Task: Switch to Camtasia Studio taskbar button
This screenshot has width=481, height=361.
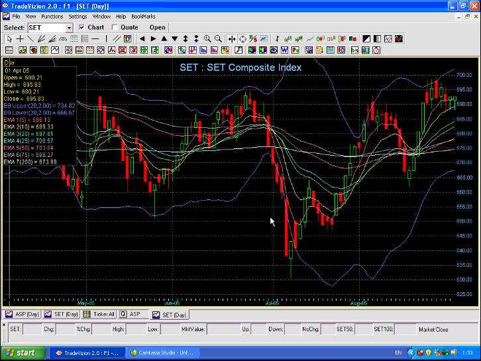Action: click(162, 352)
